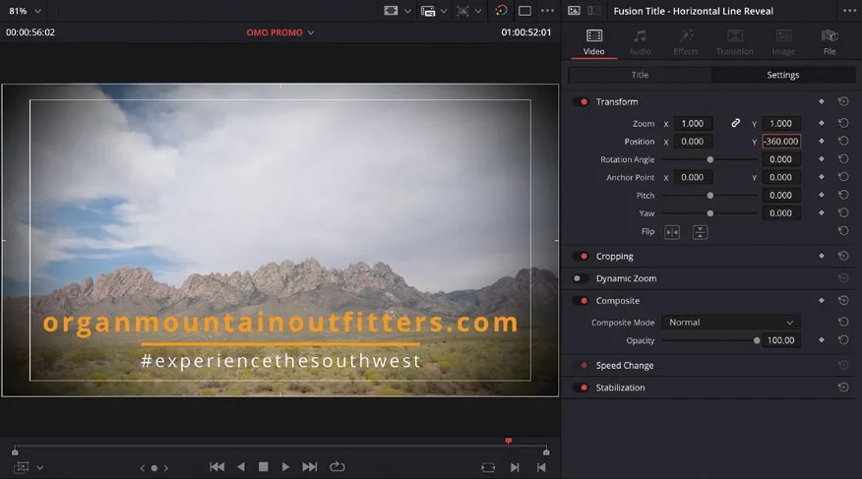Open the Composite Mode Normal dropdown
Image resolution: width=862 pixels, height=479 pixels.
[x=730, y=323]
